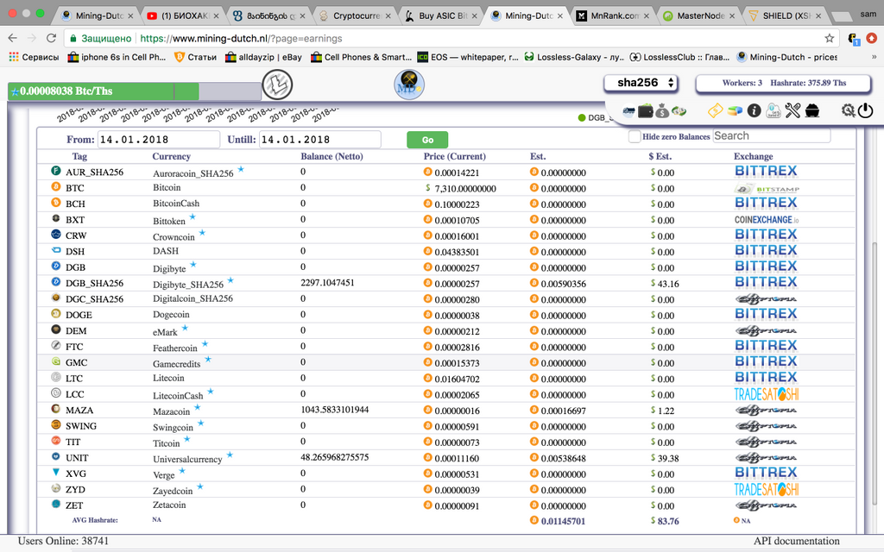Open the EOS whitepaper bookmark
Image resolution: width=884 pixels, height=552 pixels.
click(467, 57)
